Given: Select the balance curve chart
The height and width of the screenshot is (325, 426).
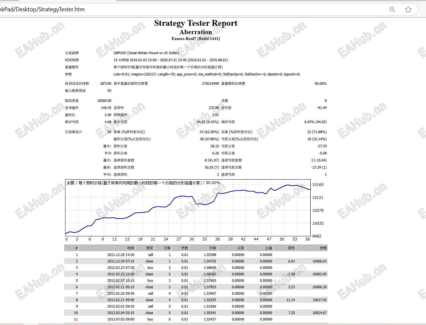Looking at the screenshot, I should click(188, 208).
